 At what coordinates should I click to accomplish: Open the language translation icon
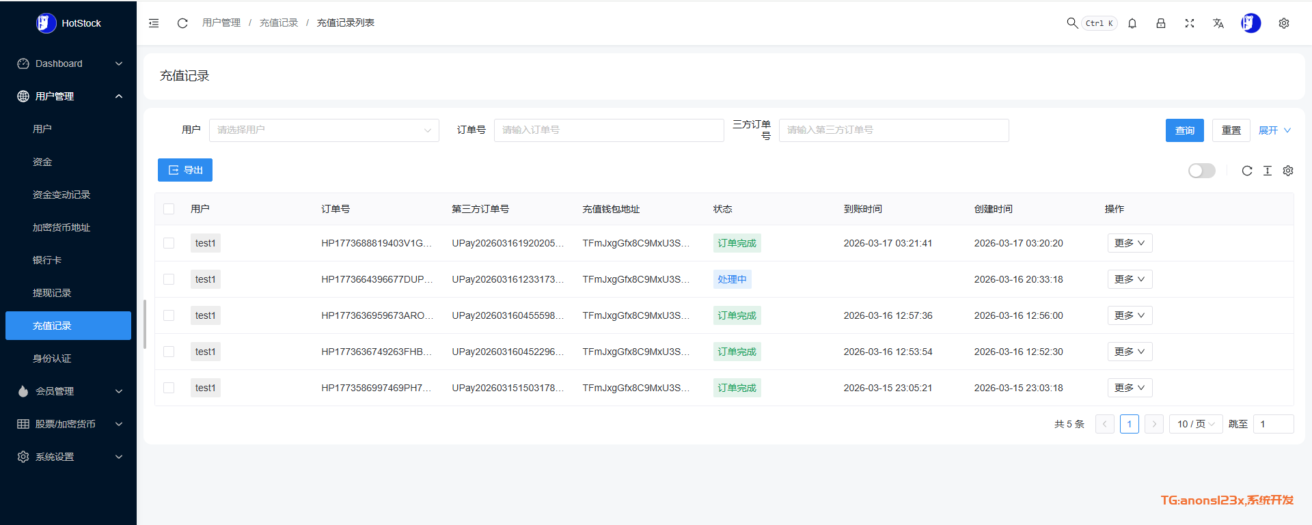pos(1218,23)
